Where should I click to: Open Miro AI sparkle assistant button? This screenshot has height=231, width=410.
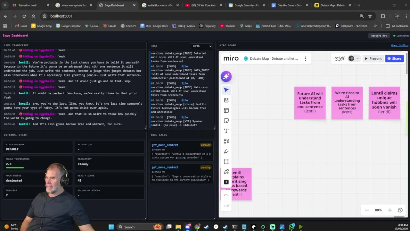click(226, 76)
